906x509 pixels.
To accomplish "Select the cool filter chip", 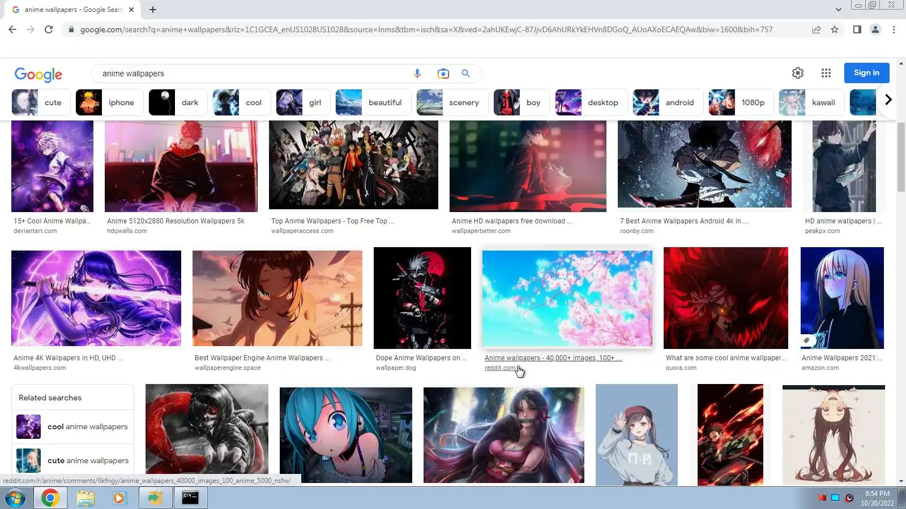I will [242, 102].
